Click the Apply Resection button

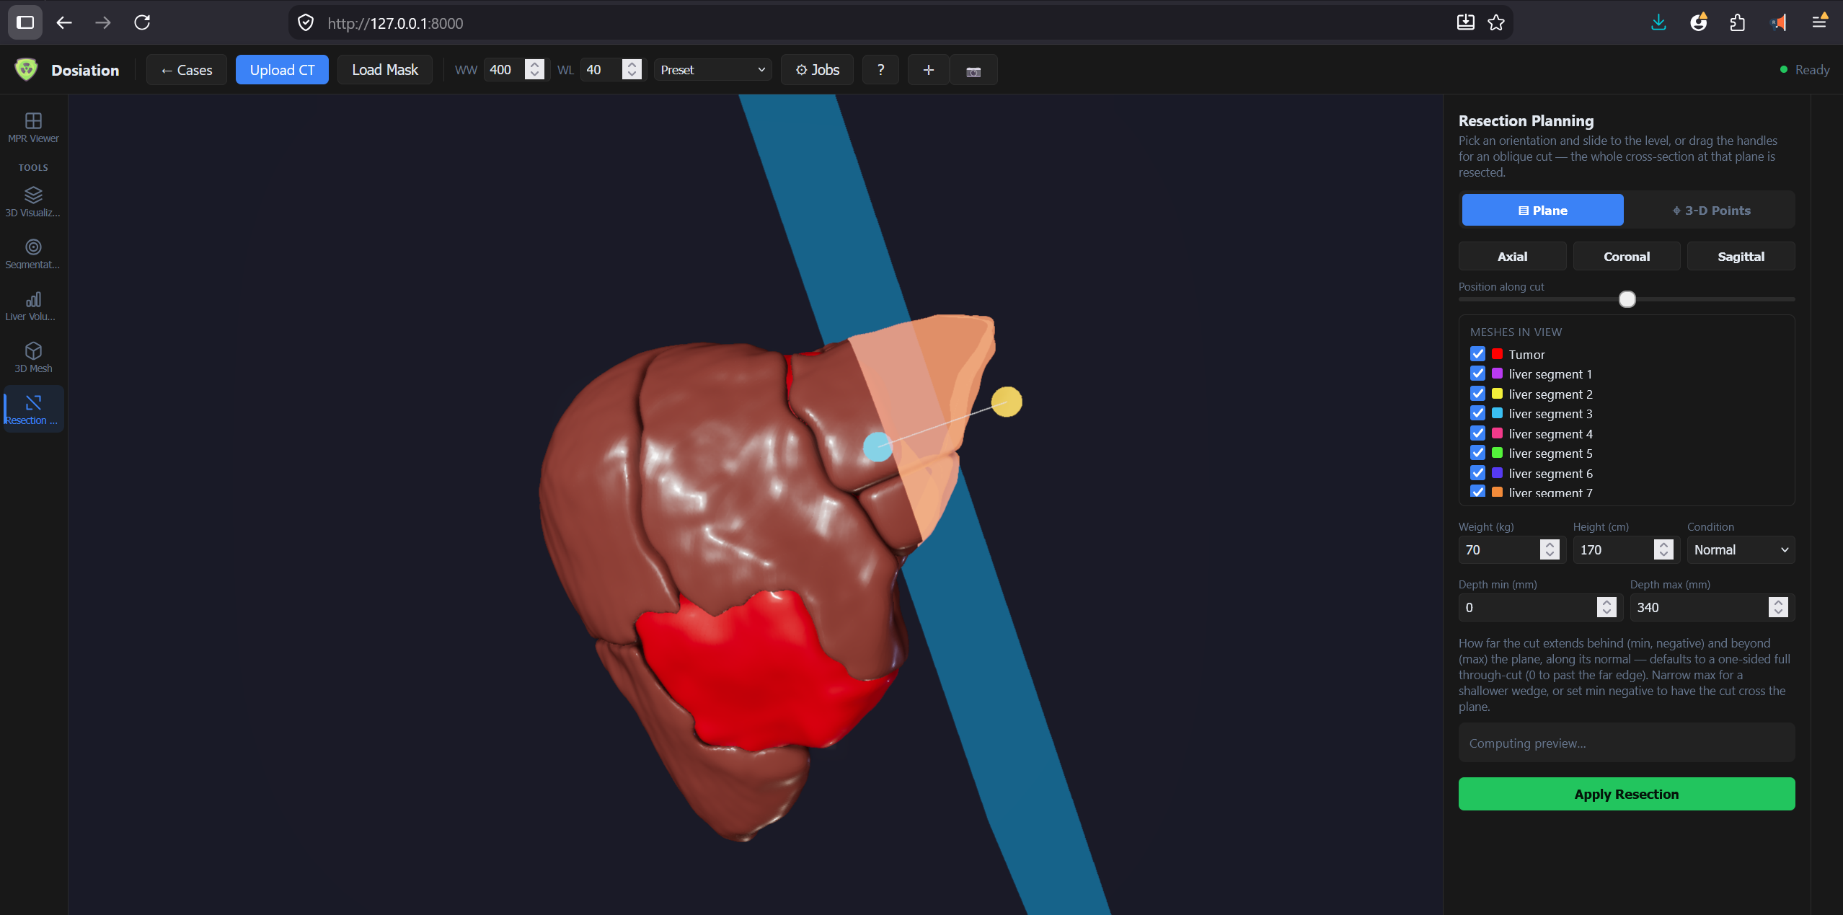pos(1627,794)
